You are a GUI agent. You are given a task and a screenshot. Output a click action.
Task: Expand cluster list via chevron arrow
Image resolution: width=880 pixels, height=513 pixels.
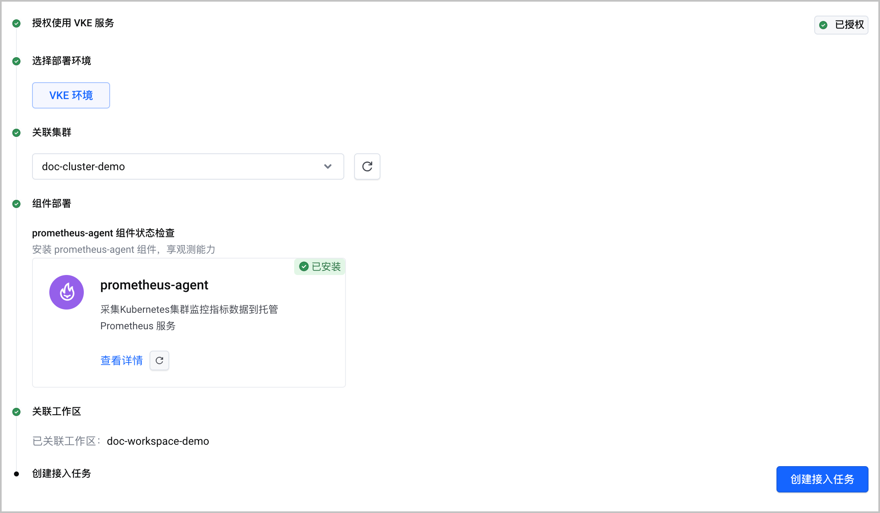click(328, 166)
